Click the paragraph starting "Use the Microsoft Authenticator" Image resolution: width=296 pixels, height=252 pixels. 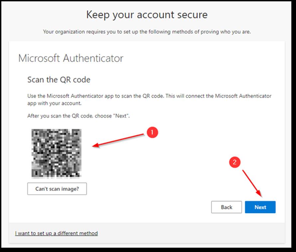click(x=149, y=99)
